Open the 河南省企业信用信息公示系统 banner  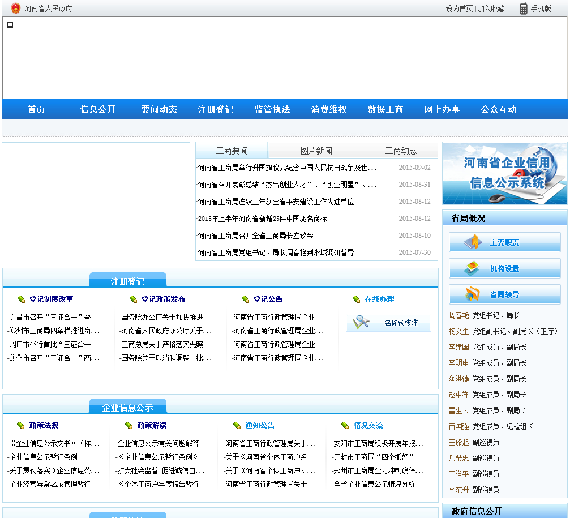click(x=504, y=173)
